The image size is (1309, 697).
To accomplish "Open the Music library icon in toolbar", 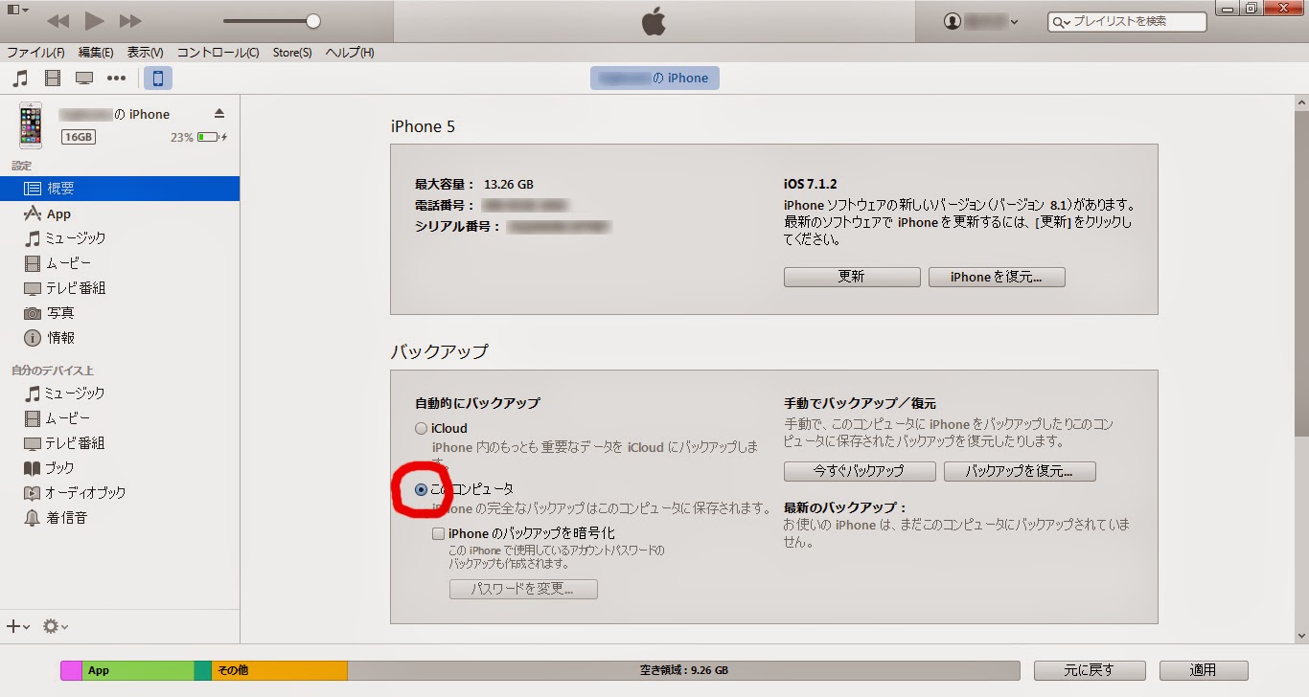I will (20, 79).
